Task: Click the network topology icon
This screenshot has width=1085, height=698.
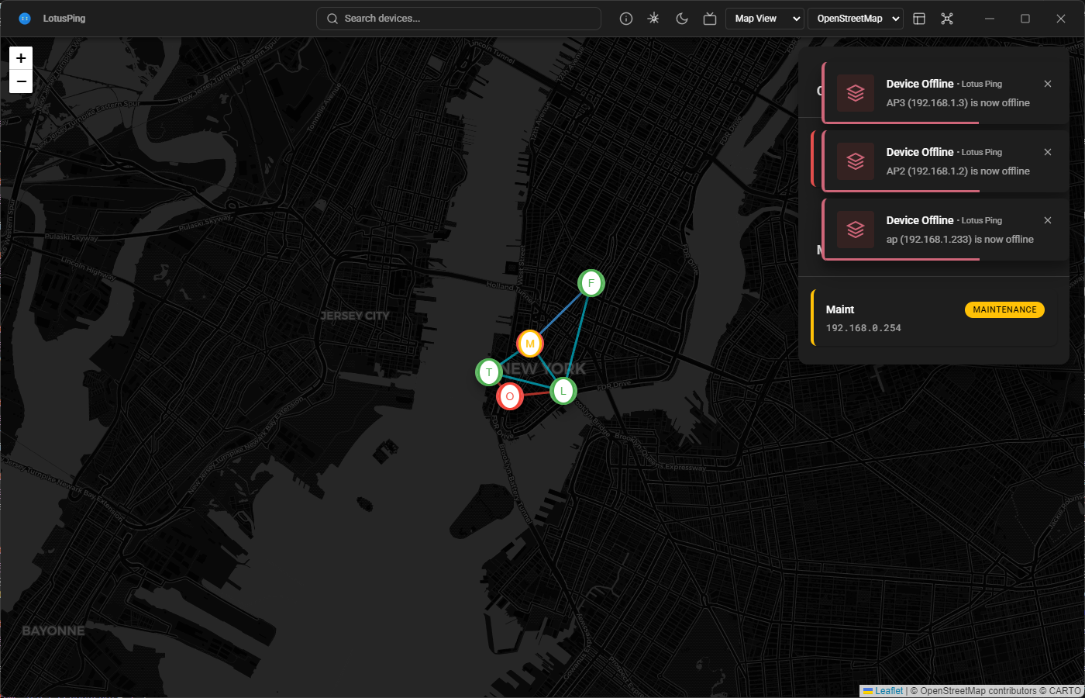Action: (947, 19)
